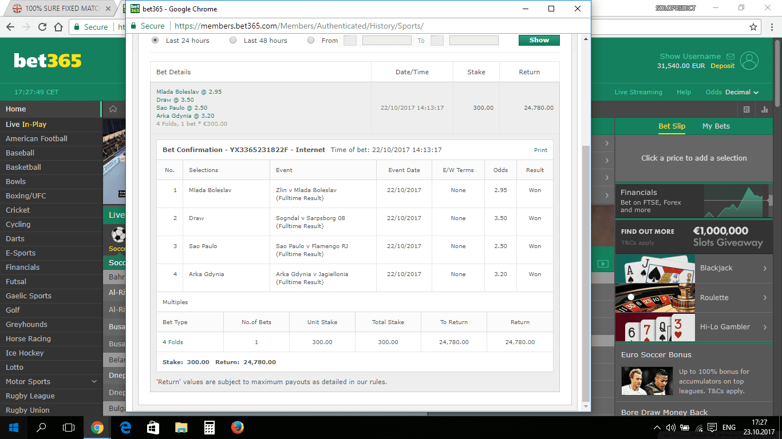This screenshot has width=782, height=439.
Task: Open Windows taskbar search icon
Action: pos(41,427)
